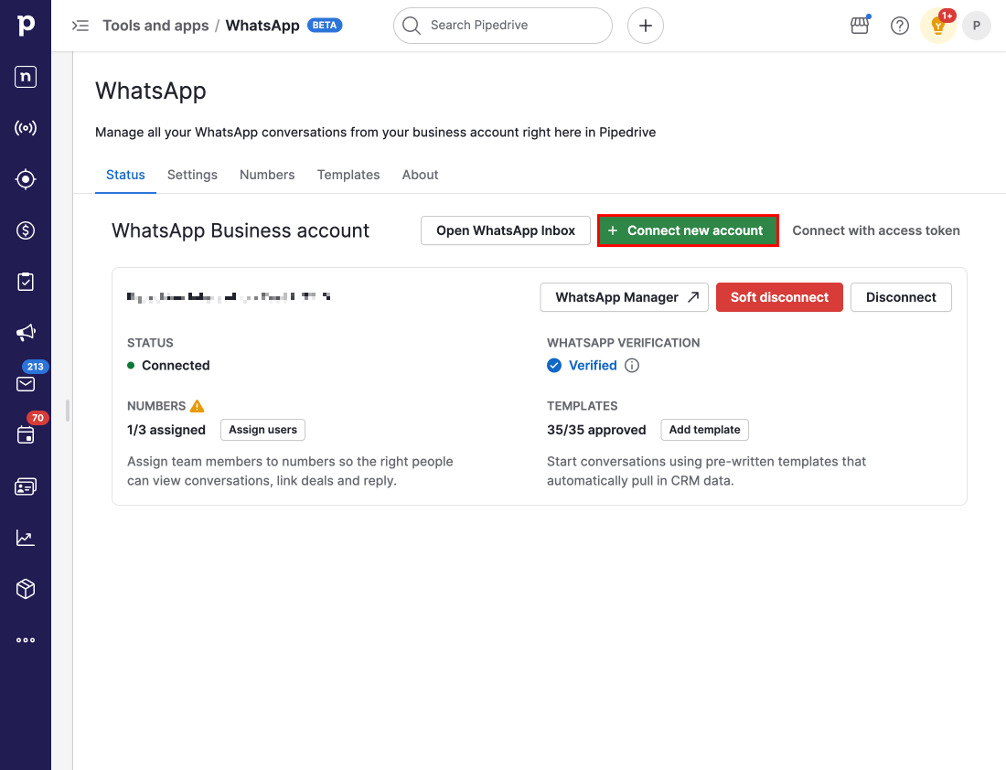Click the Soft disconnect button
The width and height of the screenshot is (1006, 770).
pyautogui.click(x=779, y=297)
